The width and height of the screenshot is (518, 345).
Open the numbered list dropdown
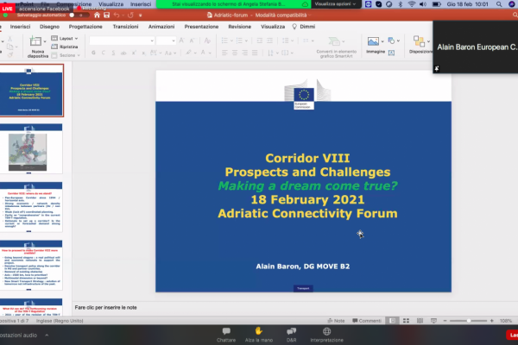246,41
